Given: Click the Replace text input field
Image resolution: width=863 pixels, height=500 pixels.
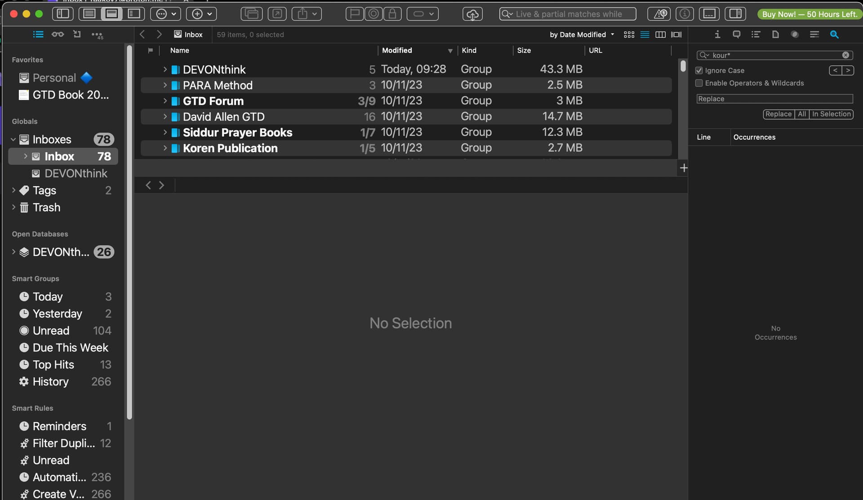Looking at the screenshot, I should coord(774,99).
